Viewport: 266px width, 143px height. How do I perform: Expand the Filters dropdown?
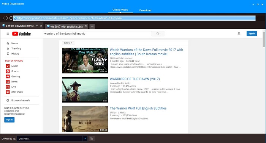tap(68, 43)
